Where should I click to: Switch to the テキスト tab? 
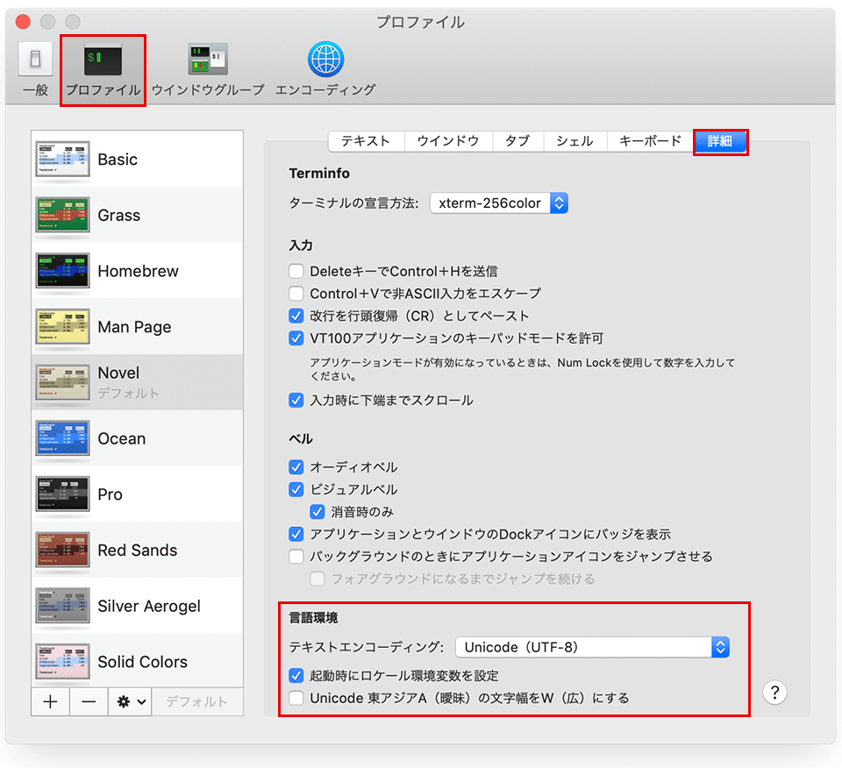tap(366, 141)
